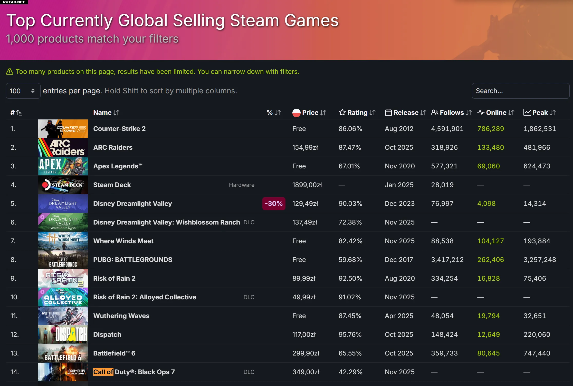The height and width of the screenshot is (386, 573).
Task: Click rank column sort icon
Action: click(20, 113)
